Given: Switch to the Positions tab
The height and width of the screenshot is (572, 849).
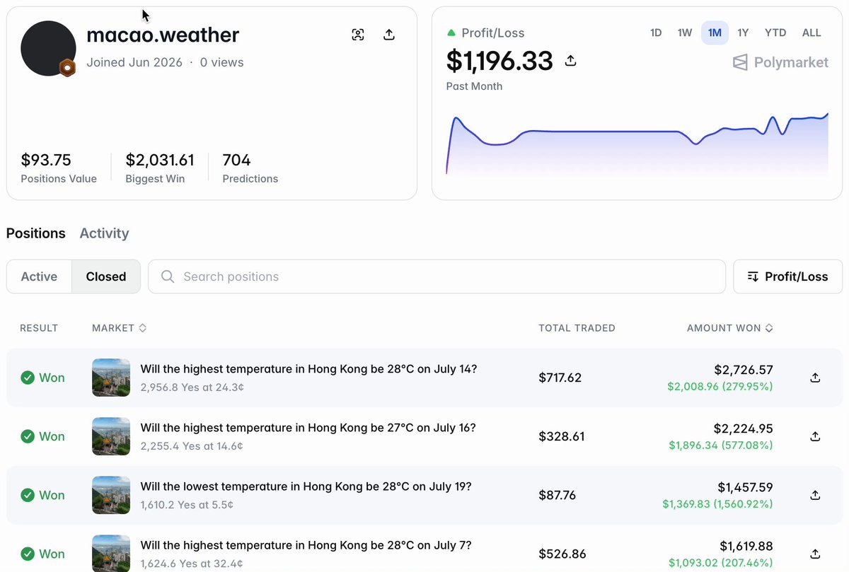Looking at the screenshot, I should pyautogui.click(x=36, y=233).
